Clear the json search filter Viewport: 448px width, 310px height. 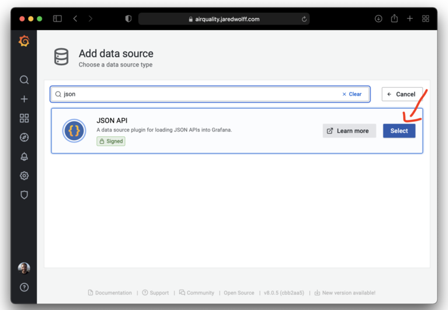click(352, 94)
